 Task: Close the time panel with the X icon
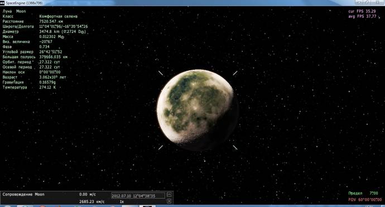click(169, 201)
